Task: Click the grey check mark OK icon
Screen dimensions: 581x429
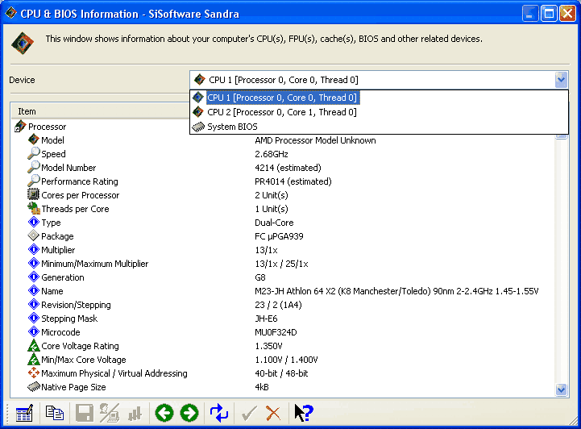Action: pyautogui.click(x=249, y=413)
